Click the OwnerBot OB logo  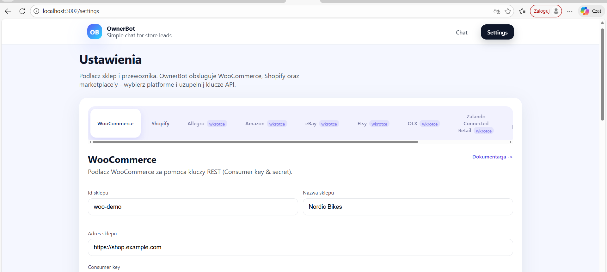point(95,32)
